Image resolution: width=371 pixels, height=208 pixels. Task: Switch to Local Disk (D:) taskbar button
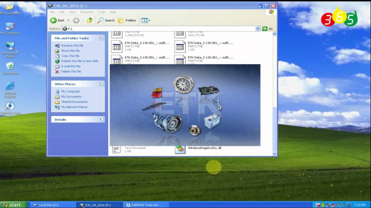(53, 205)
